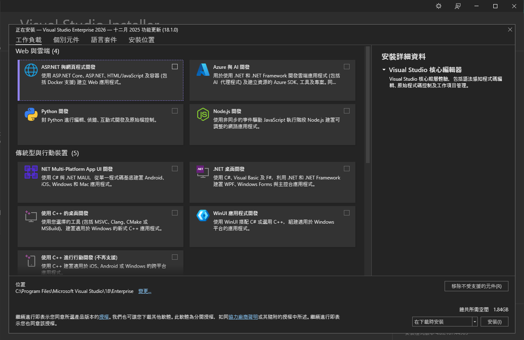Open the 在下載時安裝 dropdown arrow
The width and height of the screenshot is (524, 340).
coord(474,322)
